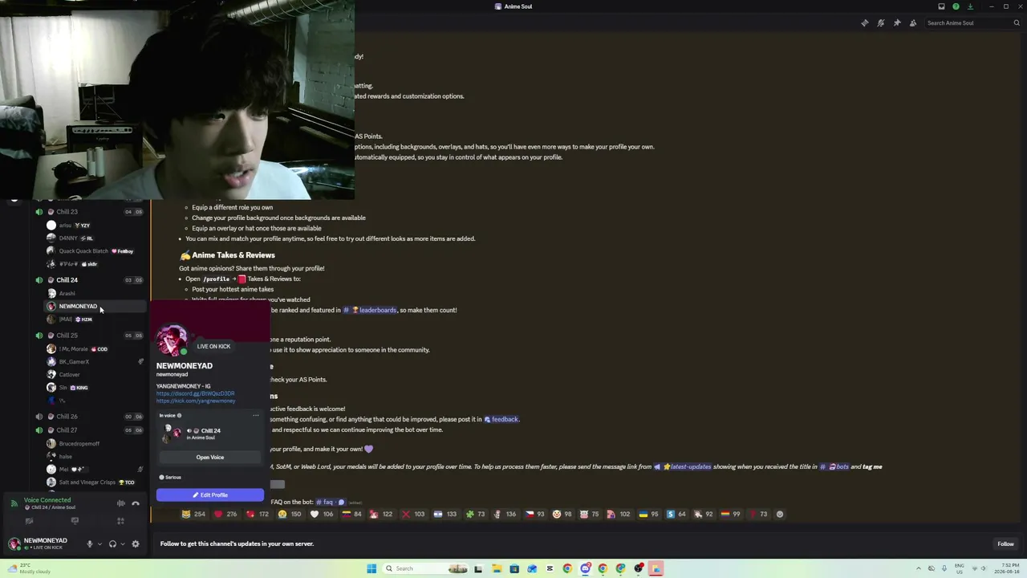This screenshot has height=578, width=1027.
Task: Toggle the member list icon
Action: (x=912, y=22)
